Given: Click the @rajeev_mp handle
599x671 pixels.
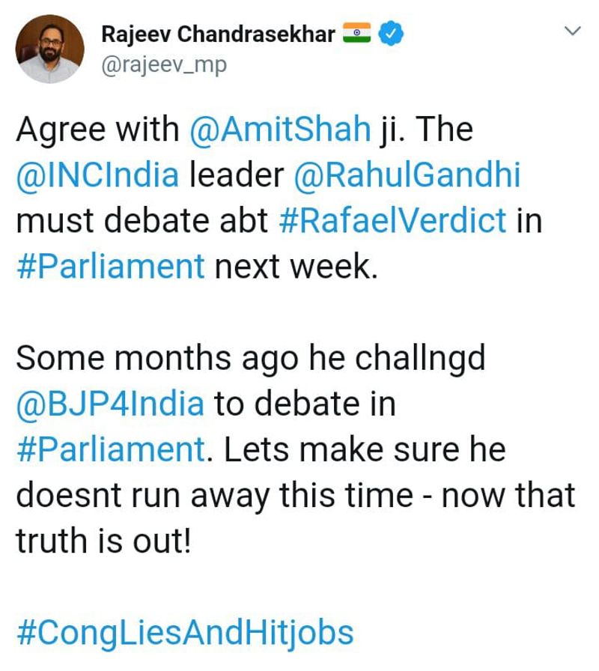Looking at the screenshot, I should (162, 65).
